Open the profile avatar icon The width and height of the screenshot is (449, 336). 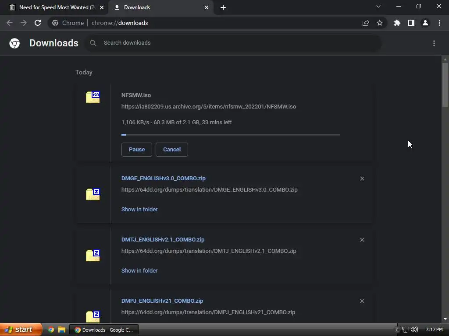click(425, 23)
